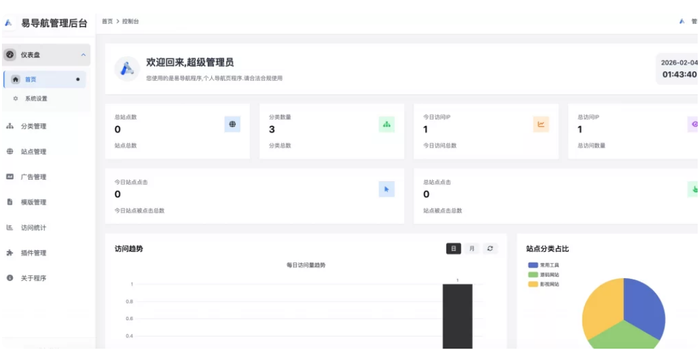Select 首页 item in sidebar

(x=31, y=80)
